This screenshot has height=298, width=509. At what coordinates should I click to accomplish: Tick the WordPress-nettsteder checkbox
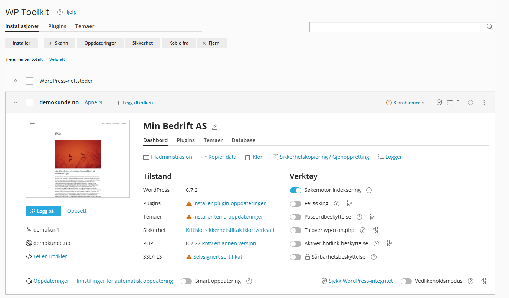(x=30, y=81)
